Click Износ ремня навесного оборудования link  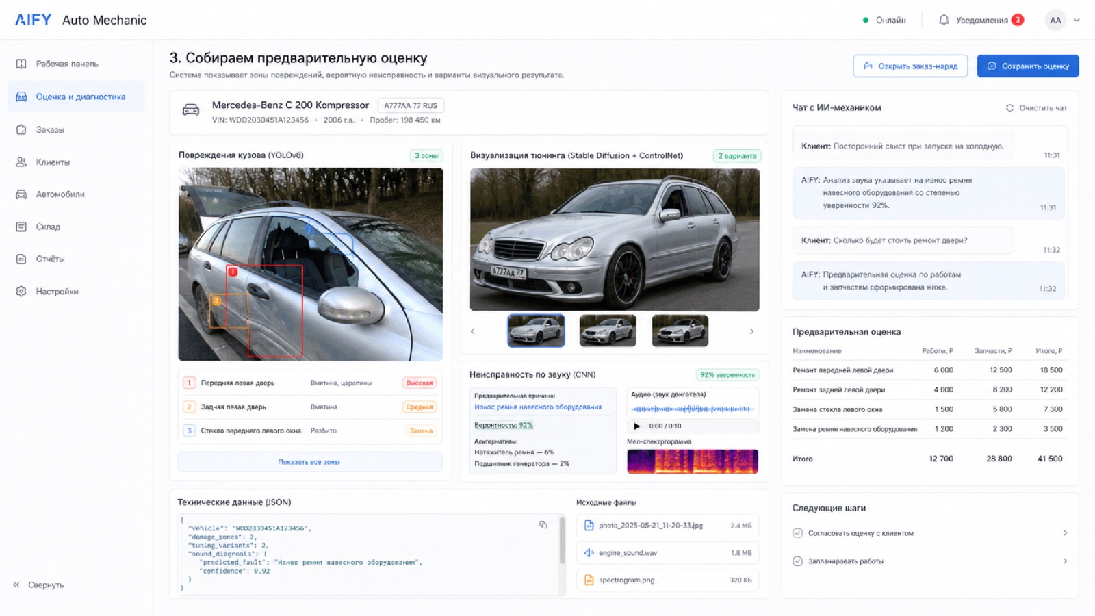pyautogui.click(x=538, y=407)
